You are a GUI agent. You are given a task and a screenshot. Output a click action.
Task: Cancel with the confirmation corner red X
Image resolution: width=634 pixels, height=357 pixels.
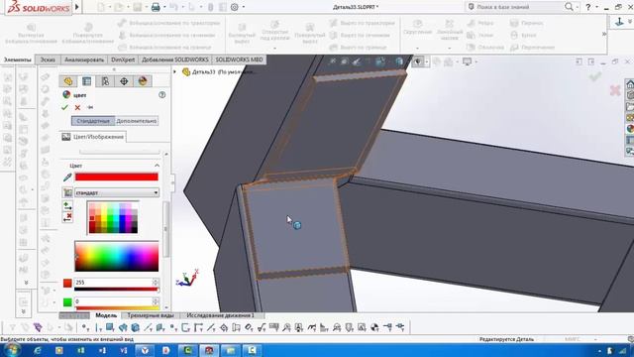click(615, 90)
